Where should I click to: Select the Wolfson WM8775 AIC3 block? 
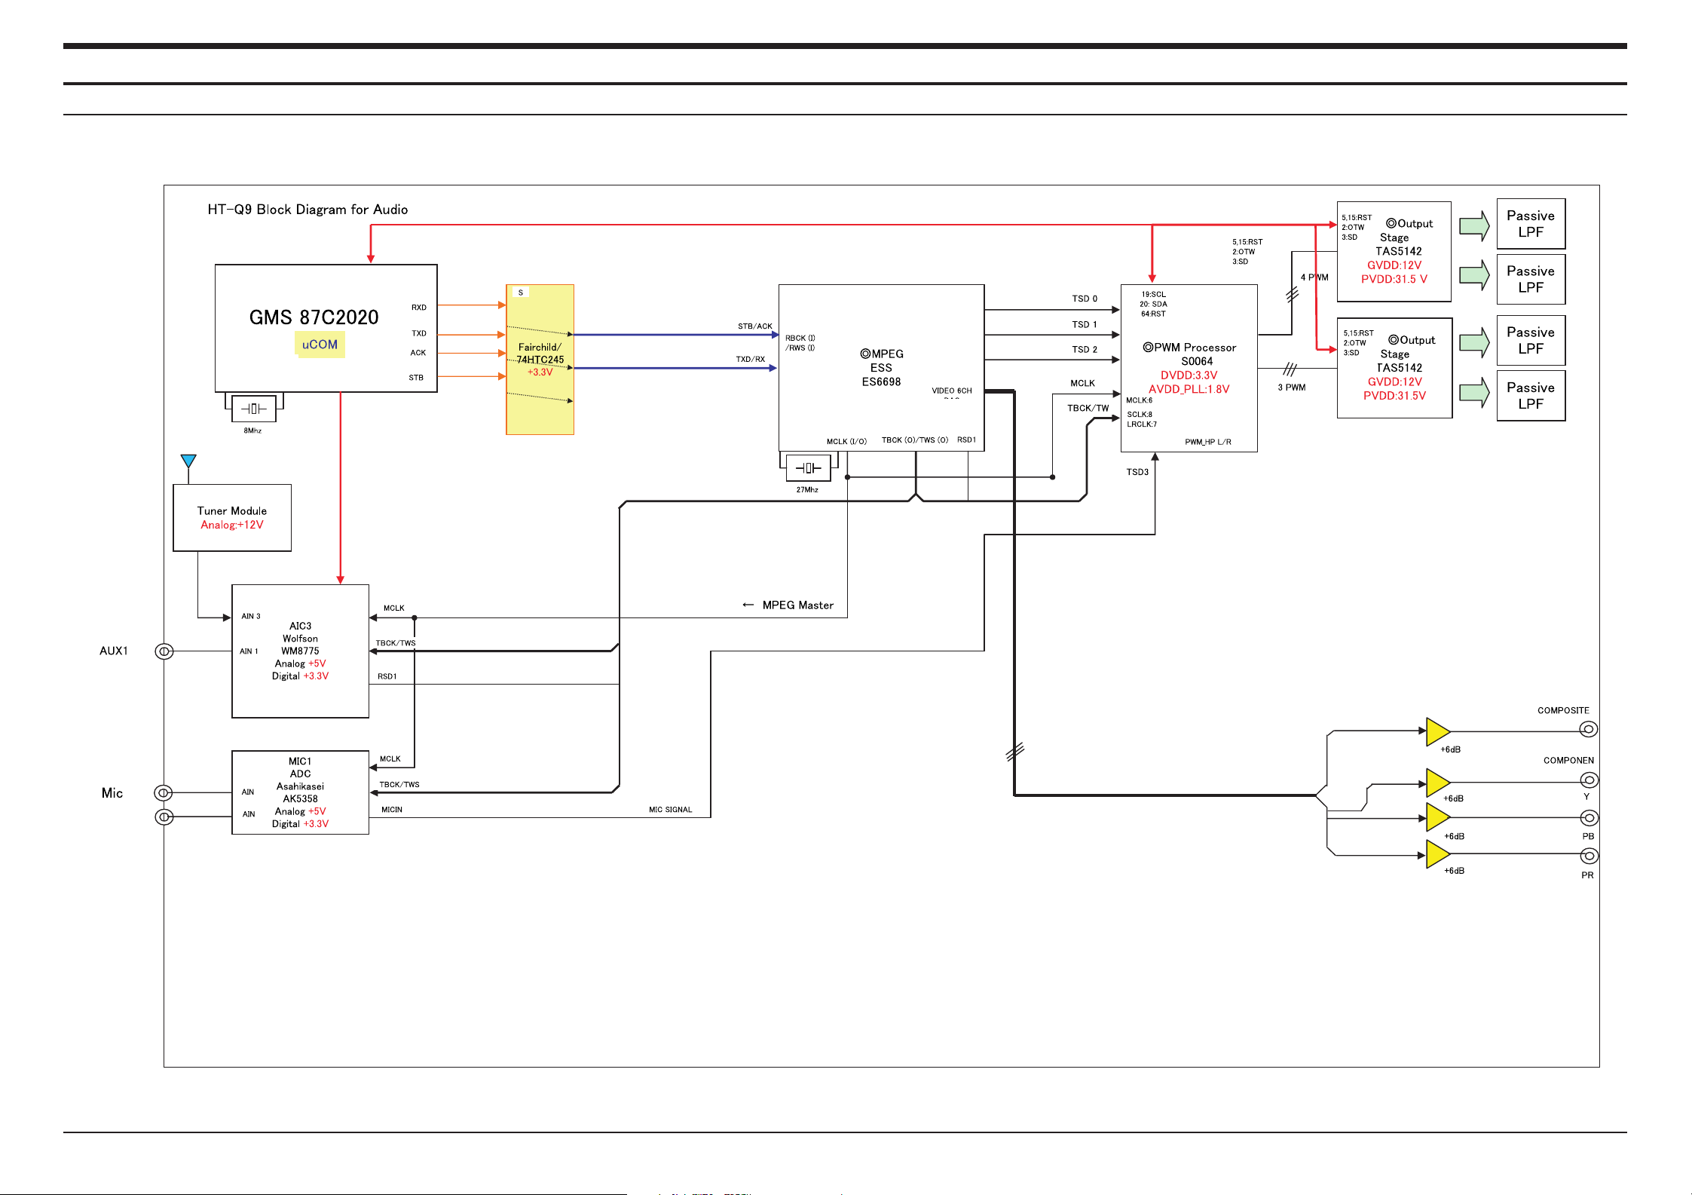click(300, 651)
